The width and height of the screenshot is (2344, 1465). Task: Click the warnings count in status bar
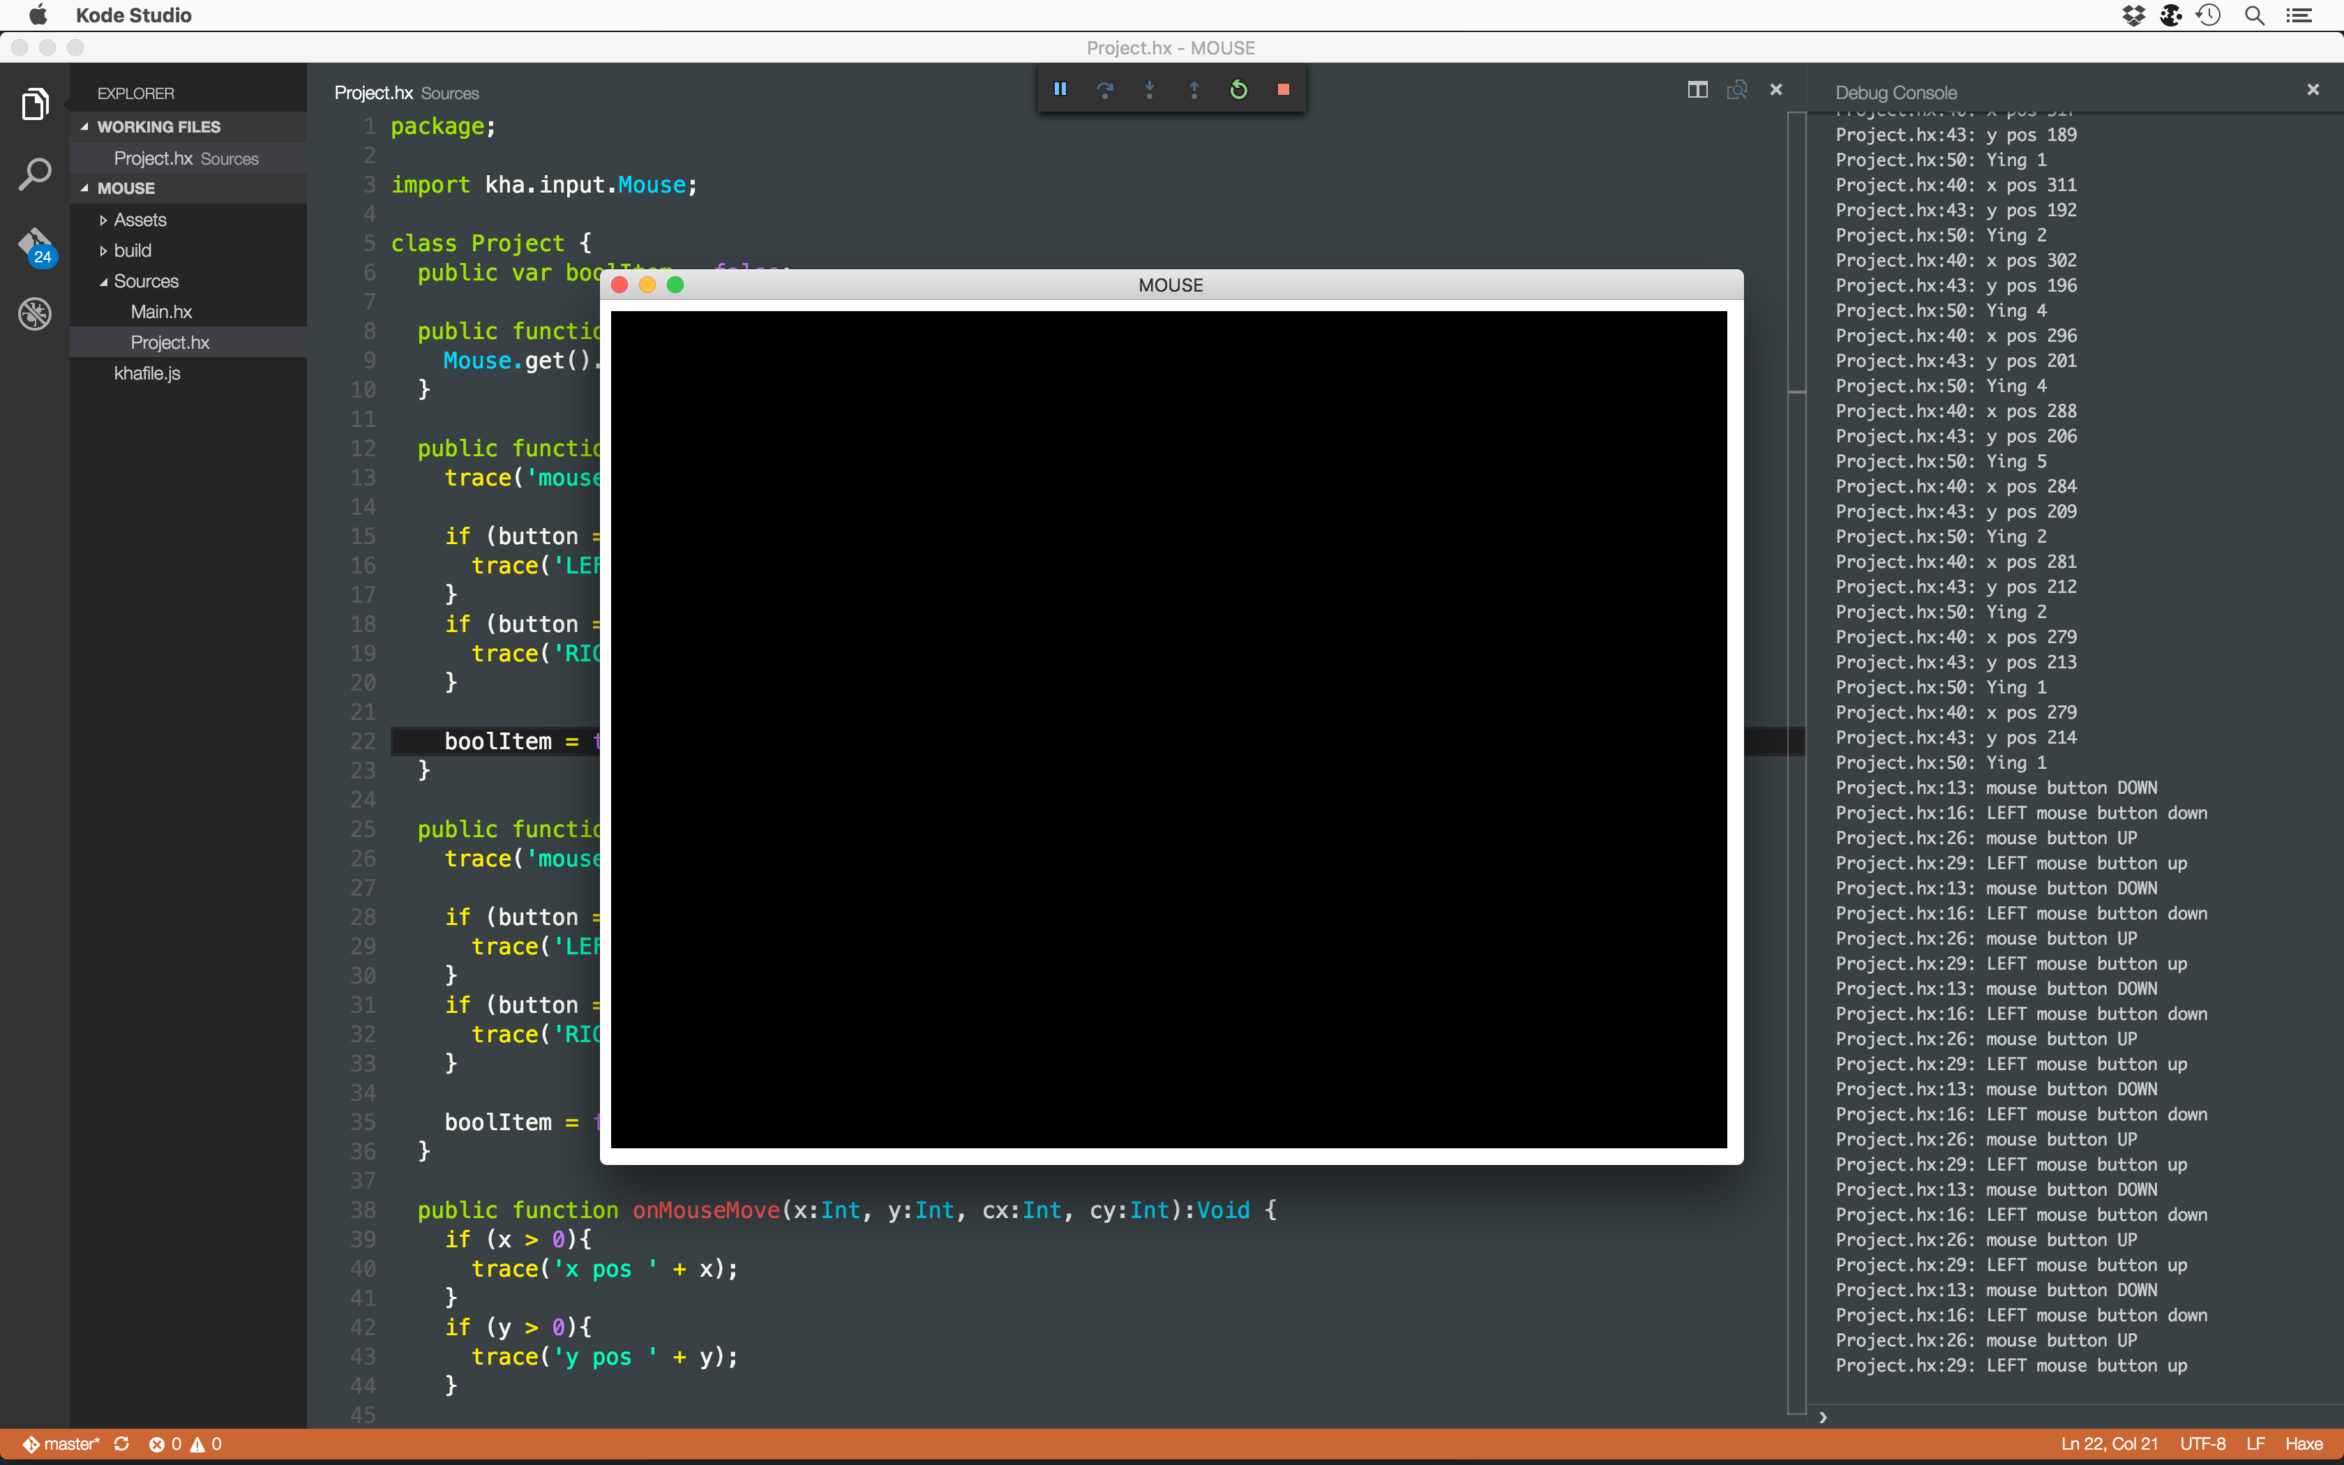[206, 1443]
